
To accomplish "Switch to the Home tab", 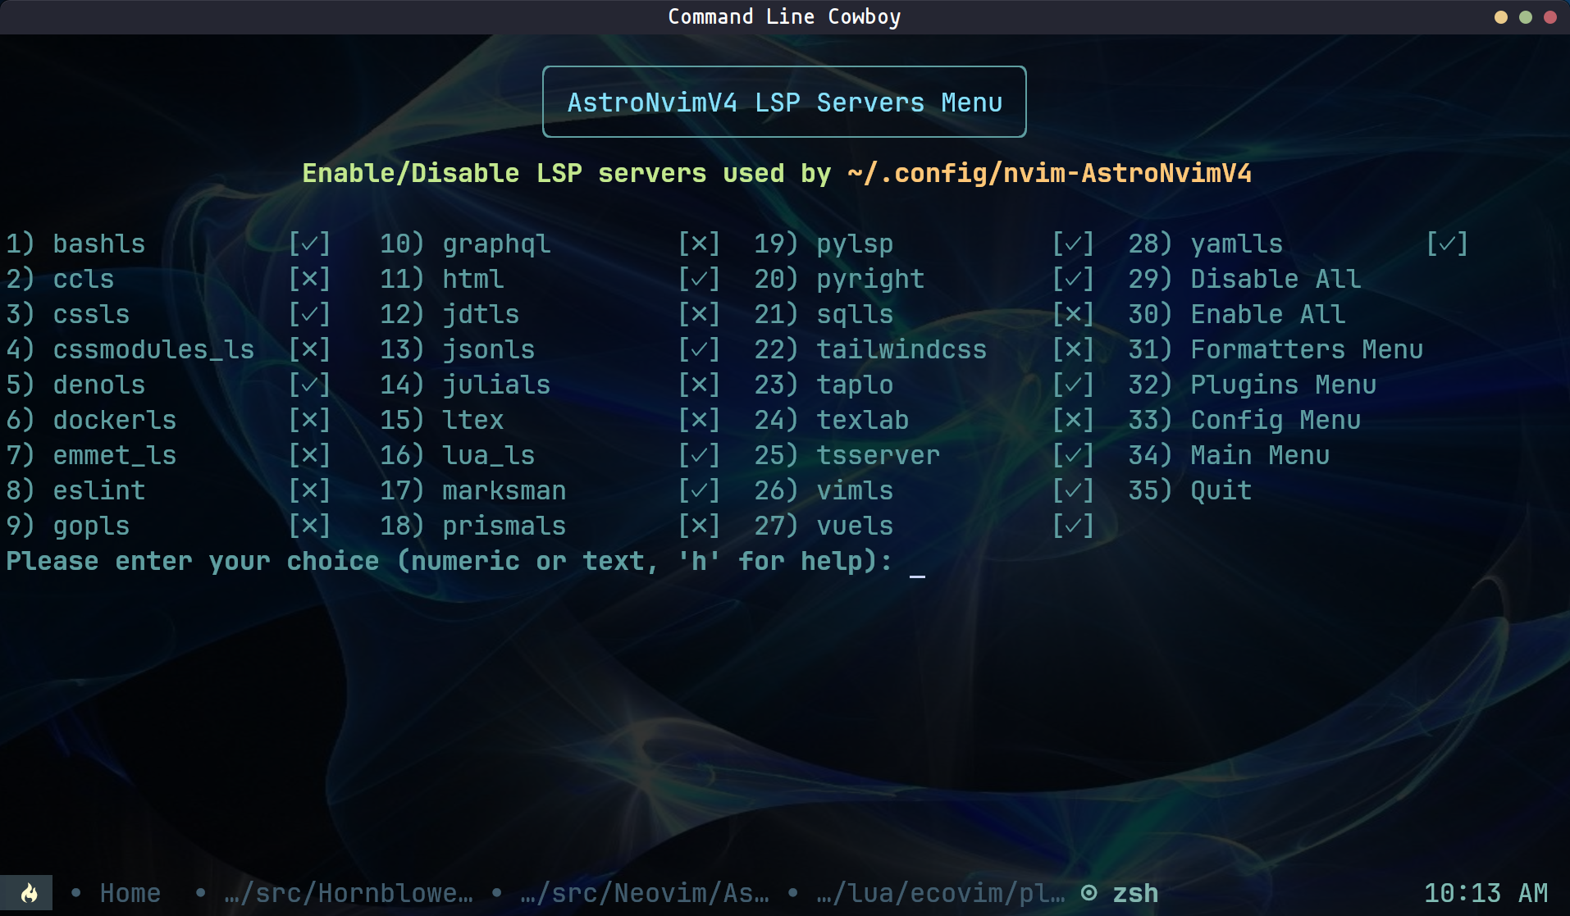I will [130, 893].
